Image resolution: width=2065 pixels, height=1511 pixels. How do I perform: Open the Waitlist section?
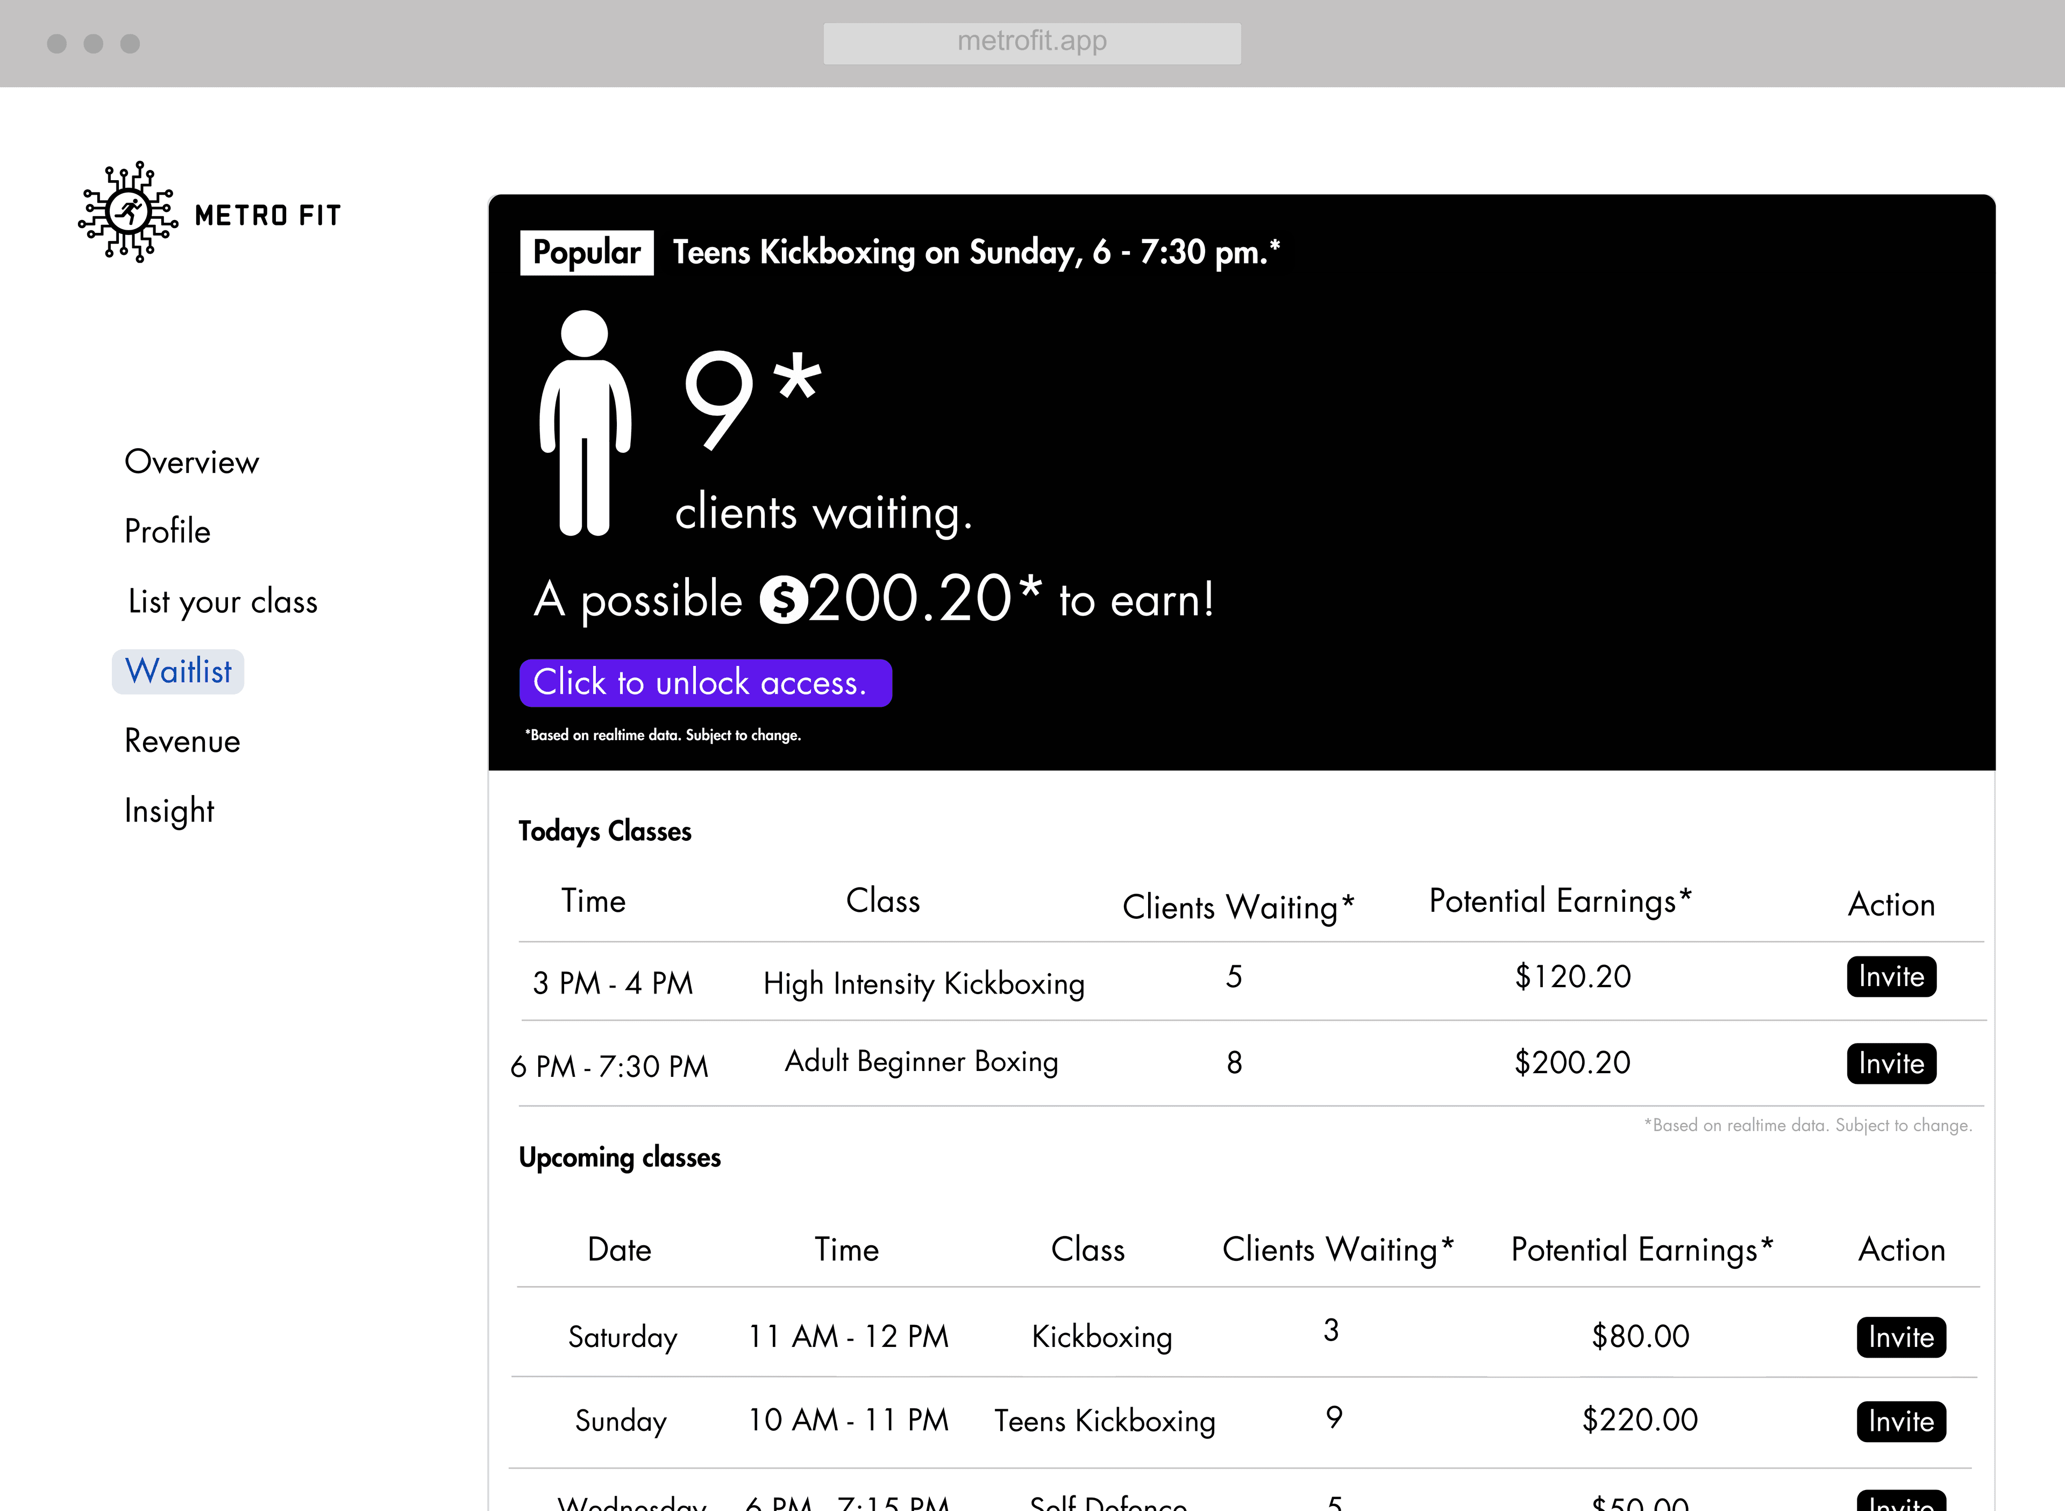178,671
